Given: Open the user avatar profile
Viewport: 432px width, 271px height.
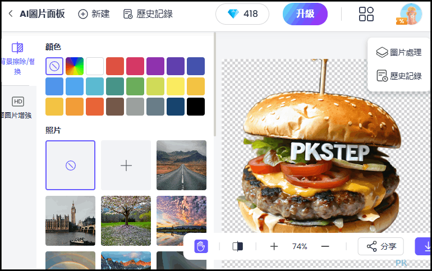Looking at the screenshot, I should click(411, 15).
